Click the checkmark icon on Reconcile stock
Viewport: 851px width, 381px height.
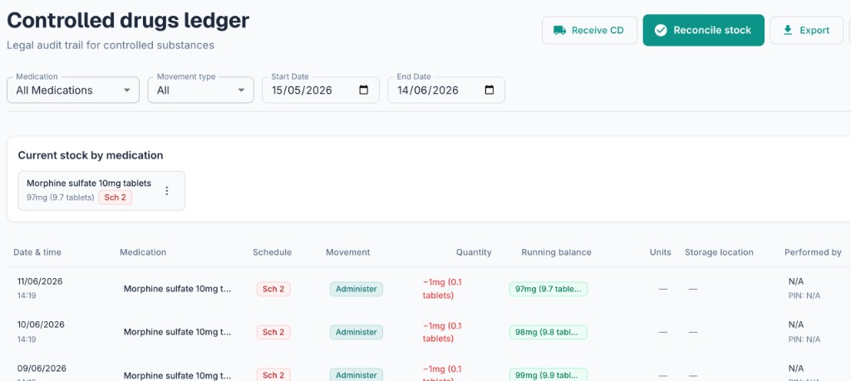click(661, 31)
